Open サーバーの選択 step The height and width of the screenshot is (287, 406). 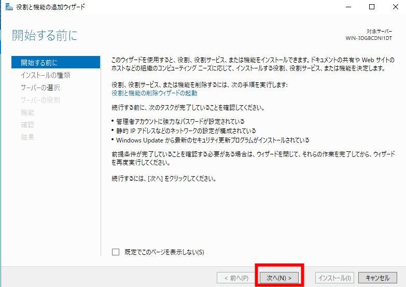coord(40,88)
